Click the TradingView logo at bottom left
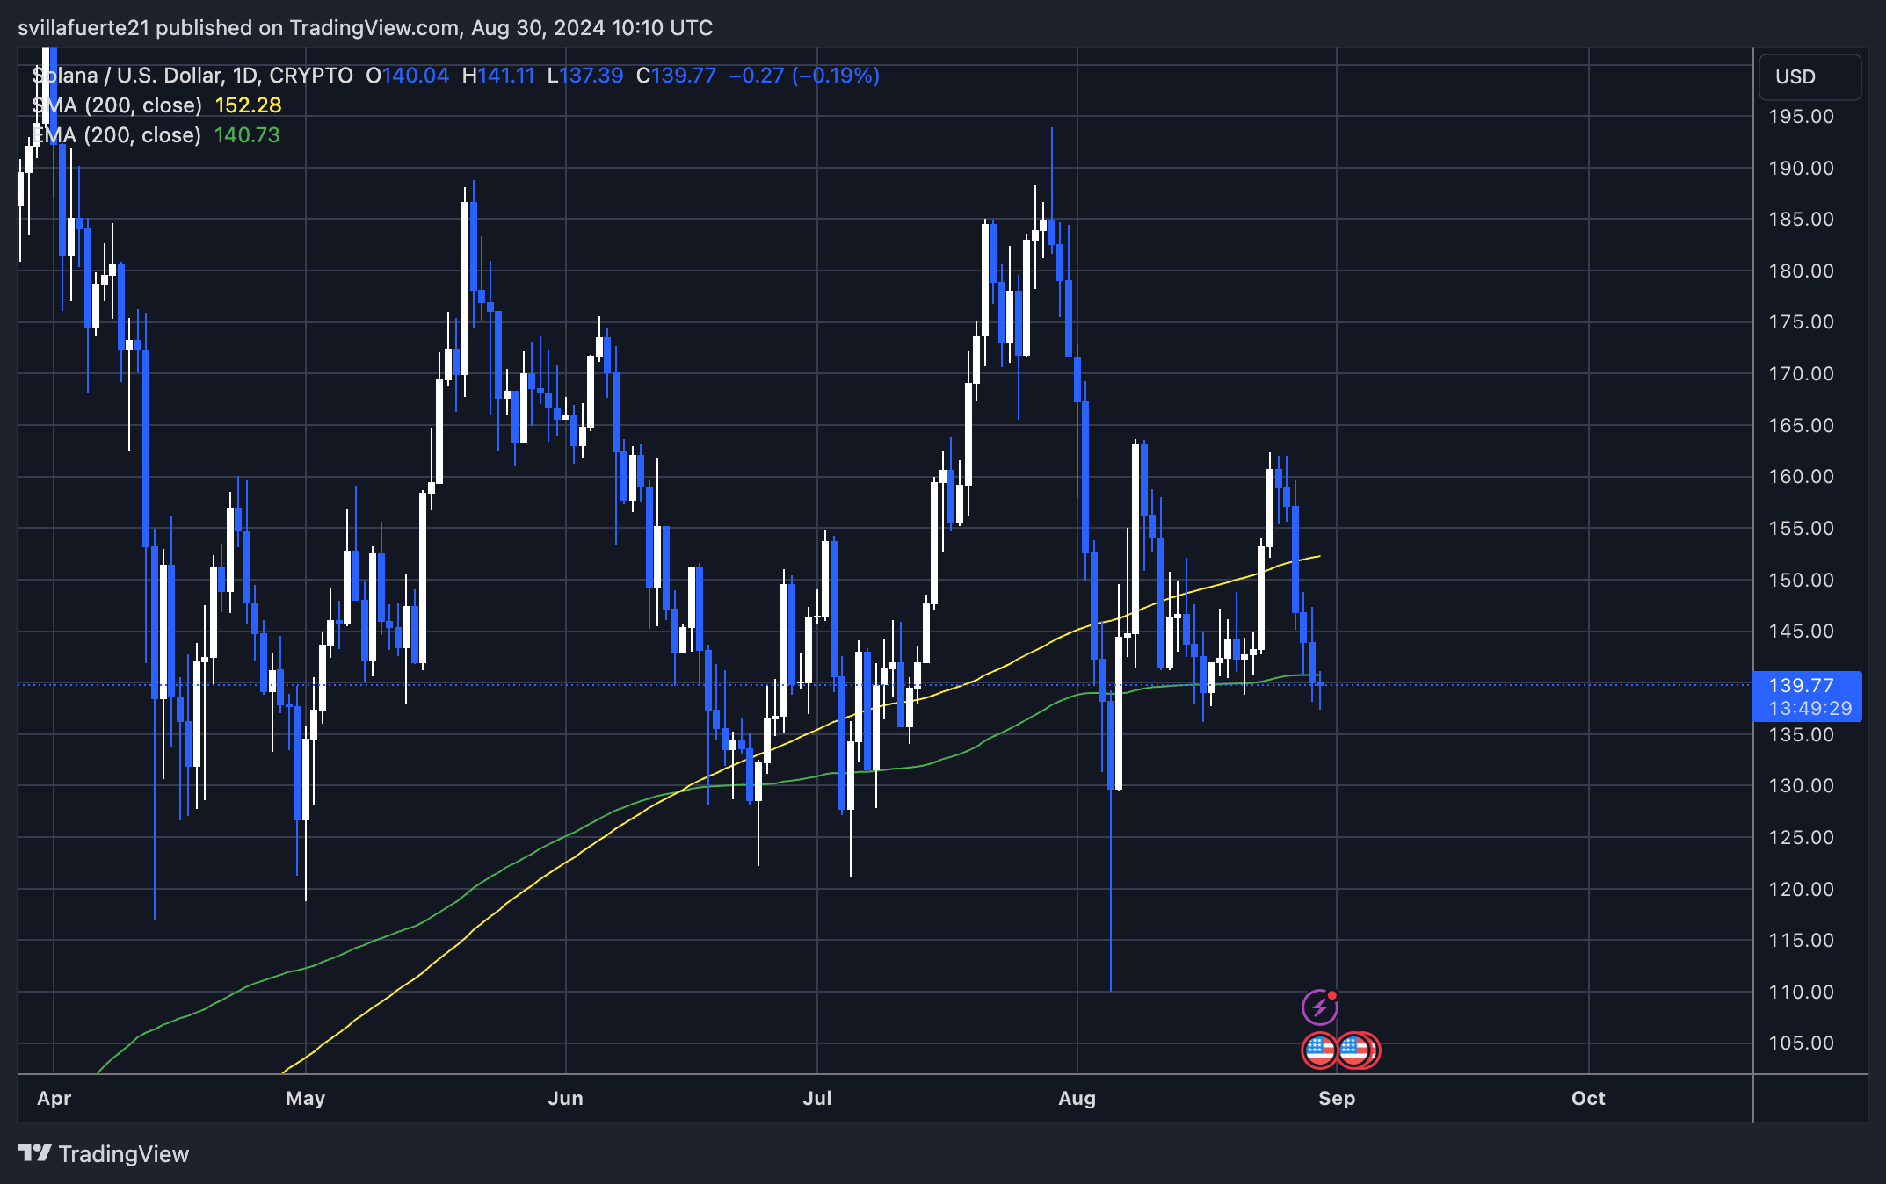The width and height of the screenshot is (1886, 1184). pos(104,1153)
